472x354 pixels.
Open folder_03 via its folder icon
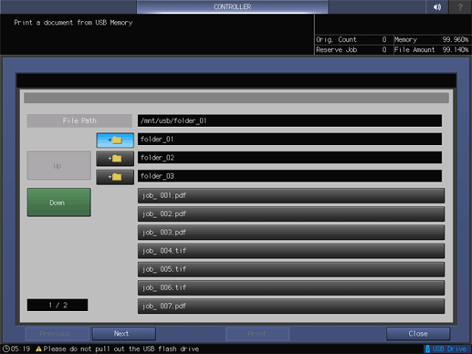click(x=115, y=177)
